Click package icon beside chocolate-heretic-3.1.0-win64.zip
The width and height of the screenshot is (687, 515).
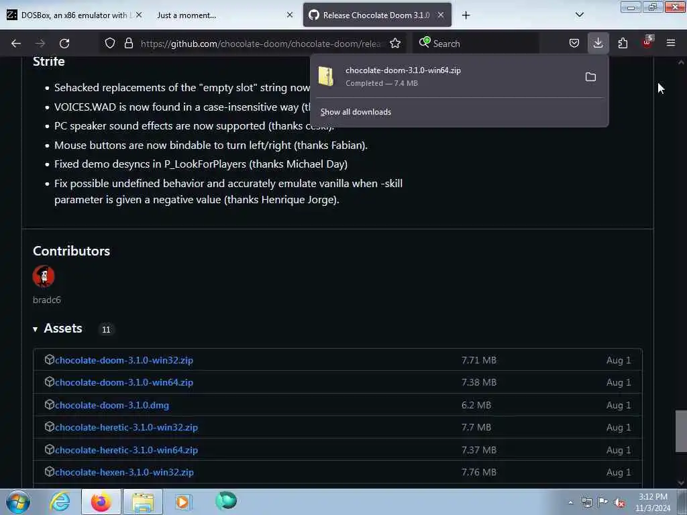[49, 449]
